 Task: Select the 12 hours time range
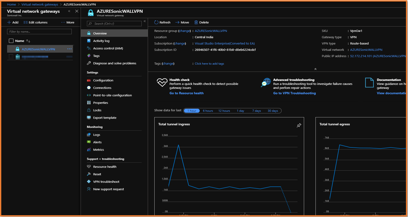(224, 111)
